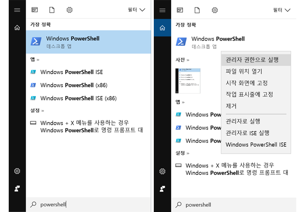305x212 pixels.
Task: Open Windows PowerShell ISE (x86) in left list
Action: (x=88, y=98)
